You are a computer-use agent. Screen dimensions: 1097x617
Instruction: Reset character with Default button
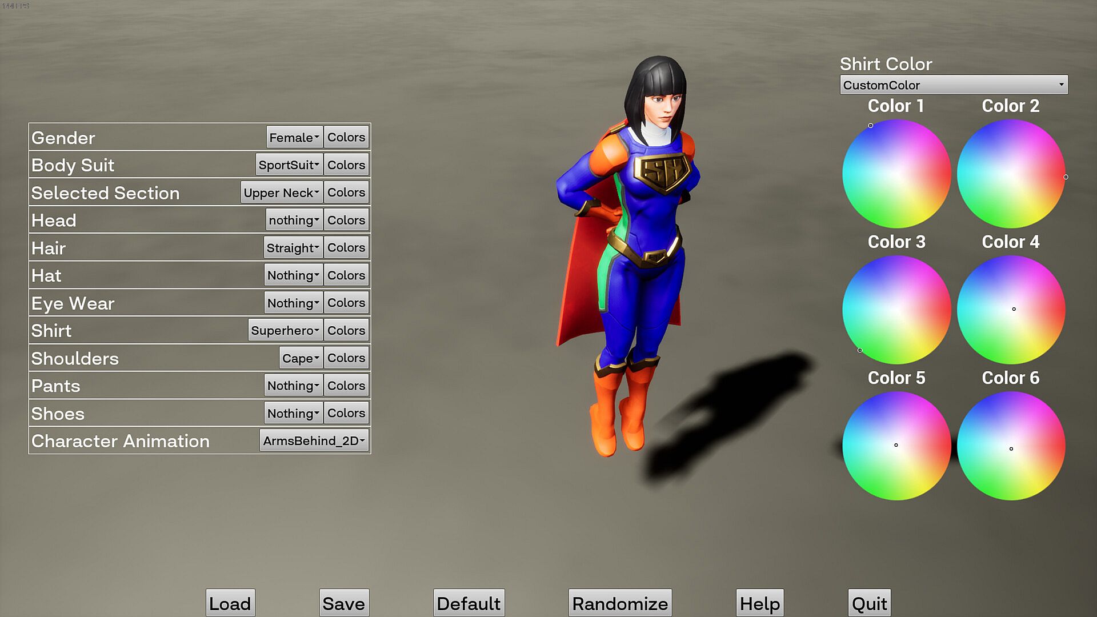469,603
